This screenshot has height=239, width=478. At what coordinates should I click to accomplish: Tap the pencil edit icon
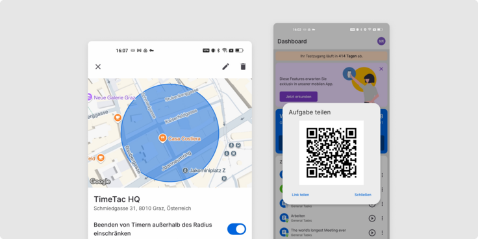coord(225,66)
